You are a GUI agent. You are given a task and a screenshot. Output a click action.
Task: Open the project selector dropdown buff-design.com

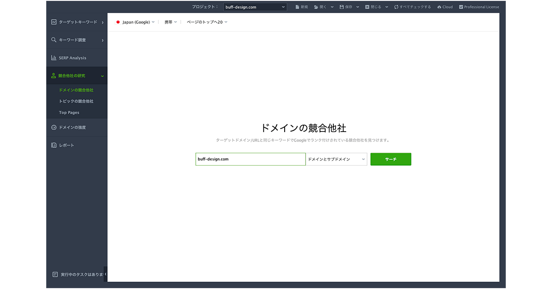(255, 7)
